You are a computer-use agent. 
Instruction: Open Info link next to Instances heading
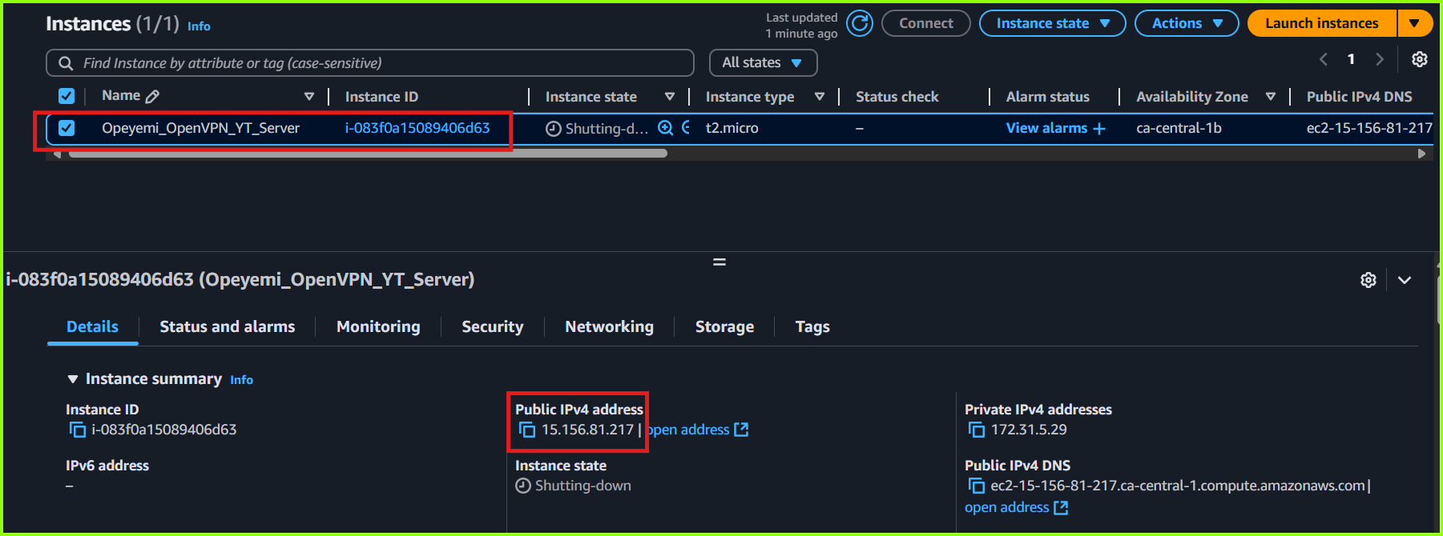tap(199, 26)
